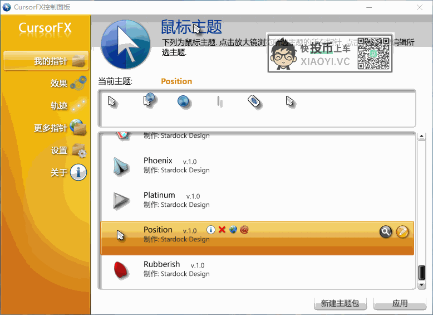Click the scrollbar up arrow

(421, 137)
